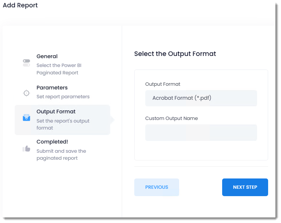Select the Output Format step title
281x223 pixels.
(x=56, y=111)
